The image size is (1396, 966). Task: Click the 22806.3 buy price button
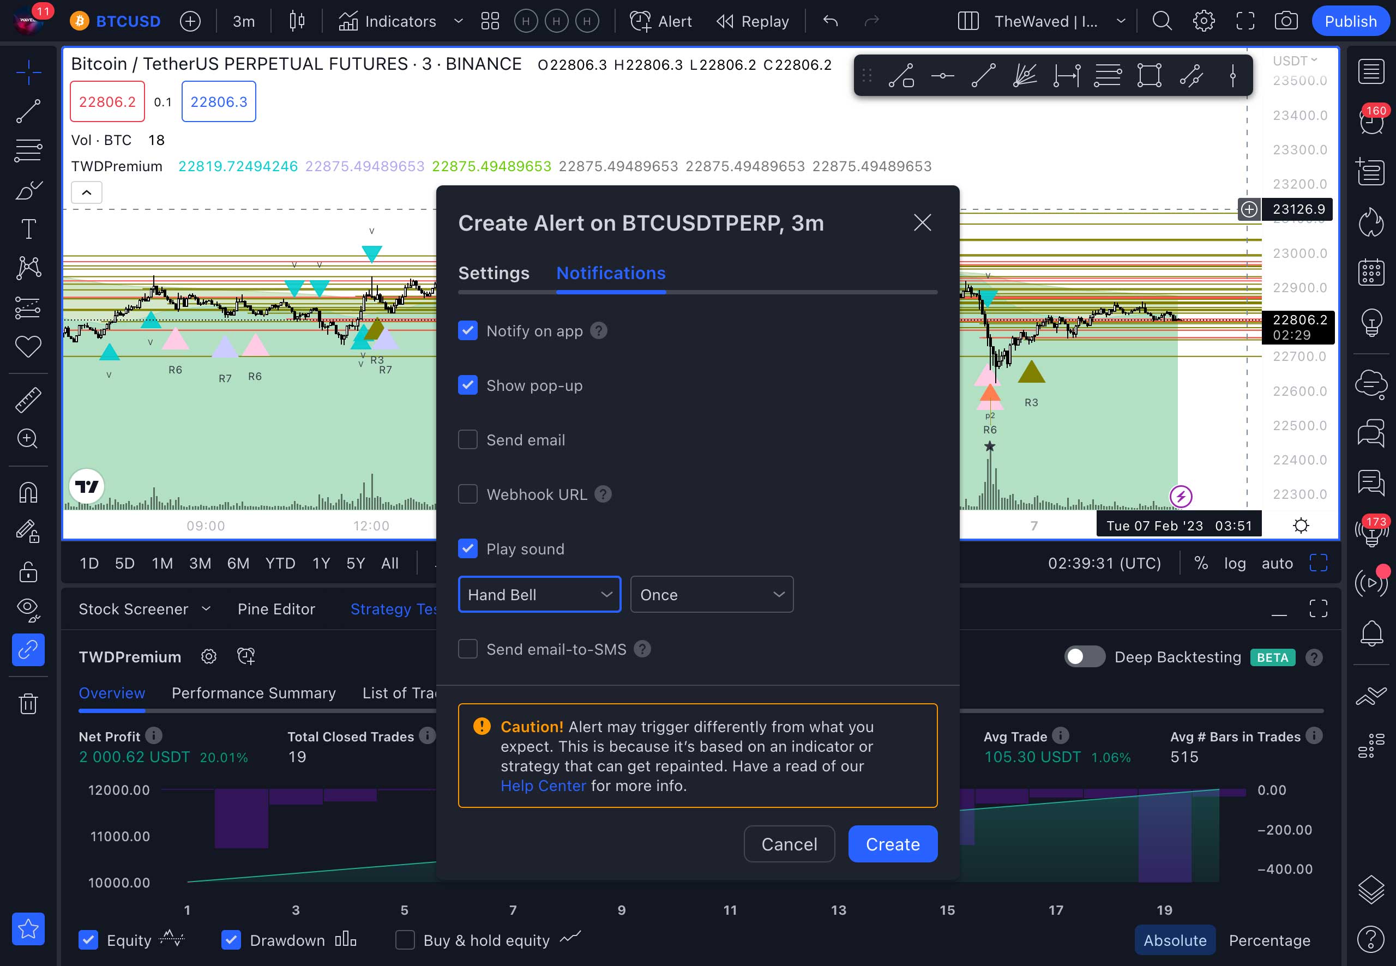[219, 102]
